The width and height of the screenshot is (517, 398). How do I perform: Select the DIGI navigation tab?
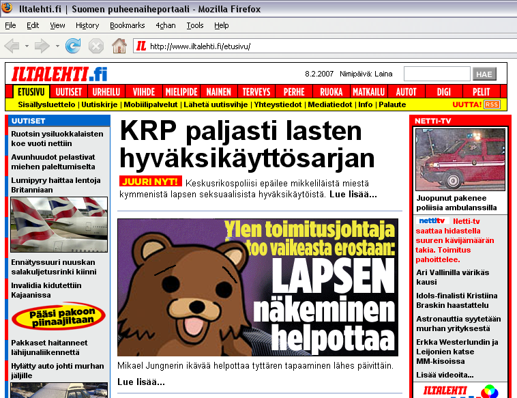pyautogui.click(x=444, y=91)
